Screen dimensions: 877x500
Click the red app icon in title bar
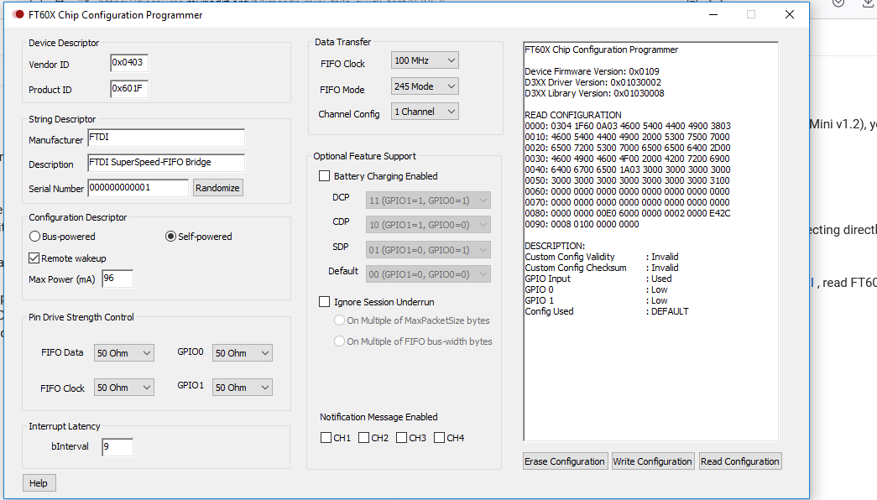pos(18,14)
